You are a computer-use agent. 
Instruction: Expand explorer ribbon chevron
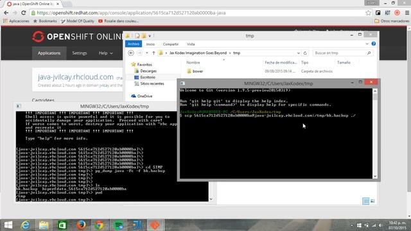[x=367, y=44]
